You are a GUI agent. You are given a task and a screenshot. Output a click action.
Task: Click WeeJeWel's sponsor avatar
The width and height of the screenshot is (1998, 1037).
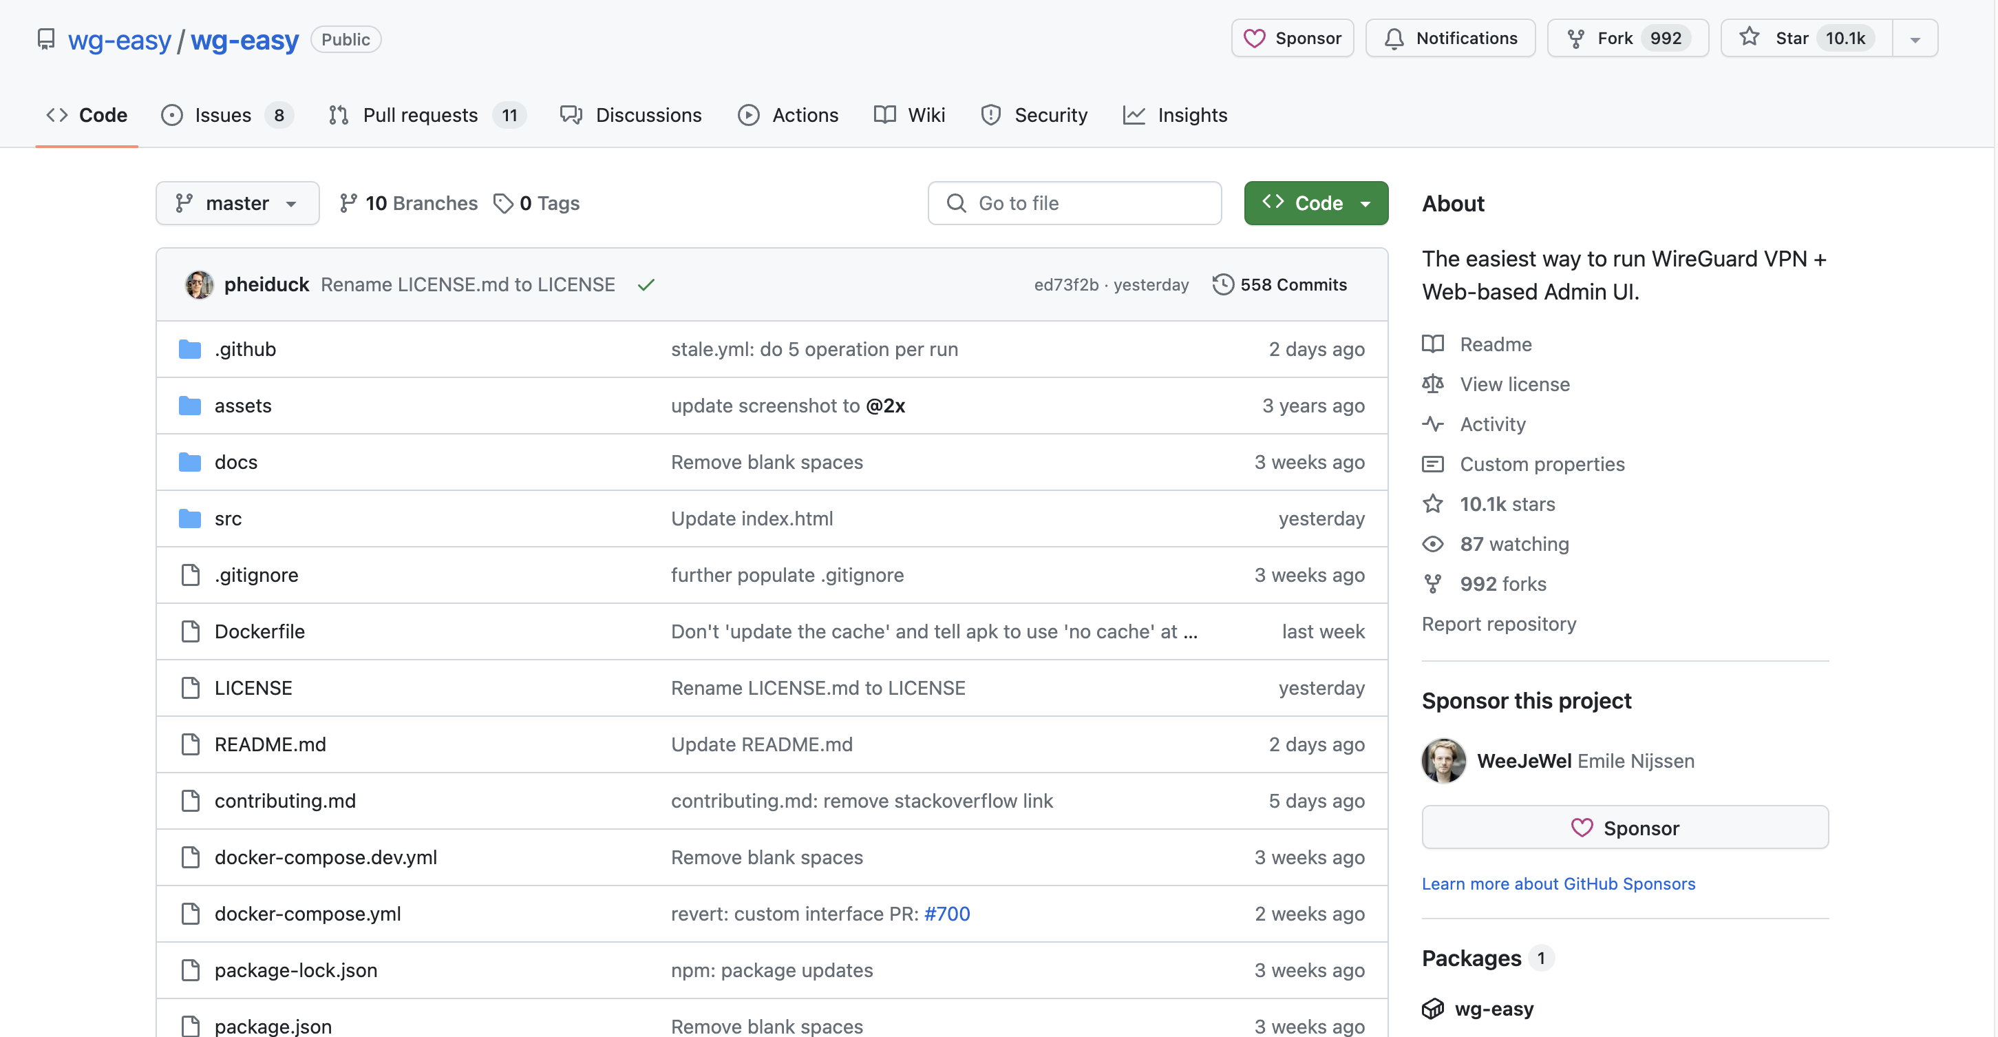(1443, 761)
